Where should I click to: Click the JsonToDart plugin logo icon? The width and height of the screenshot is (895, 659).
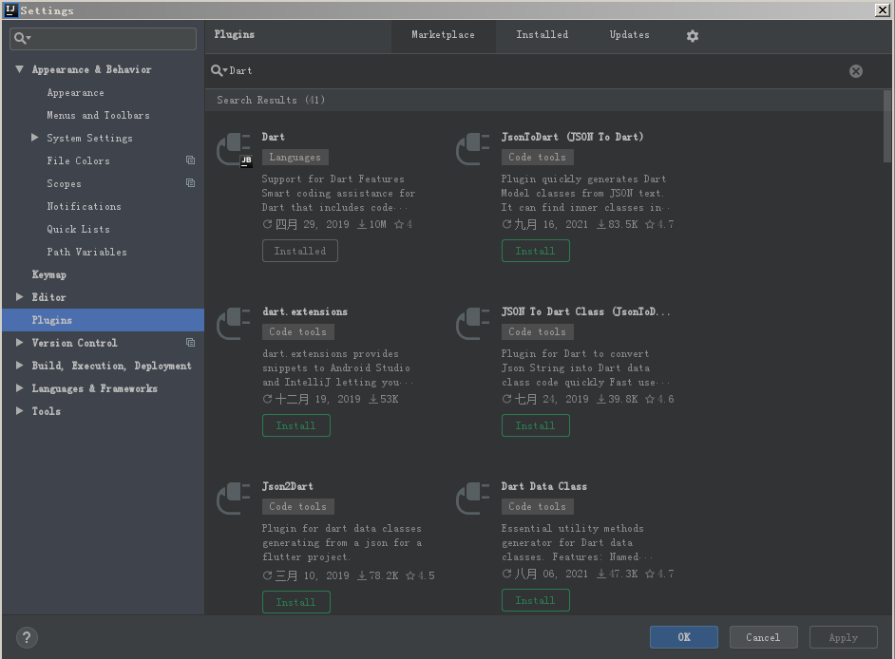(473, 149)
